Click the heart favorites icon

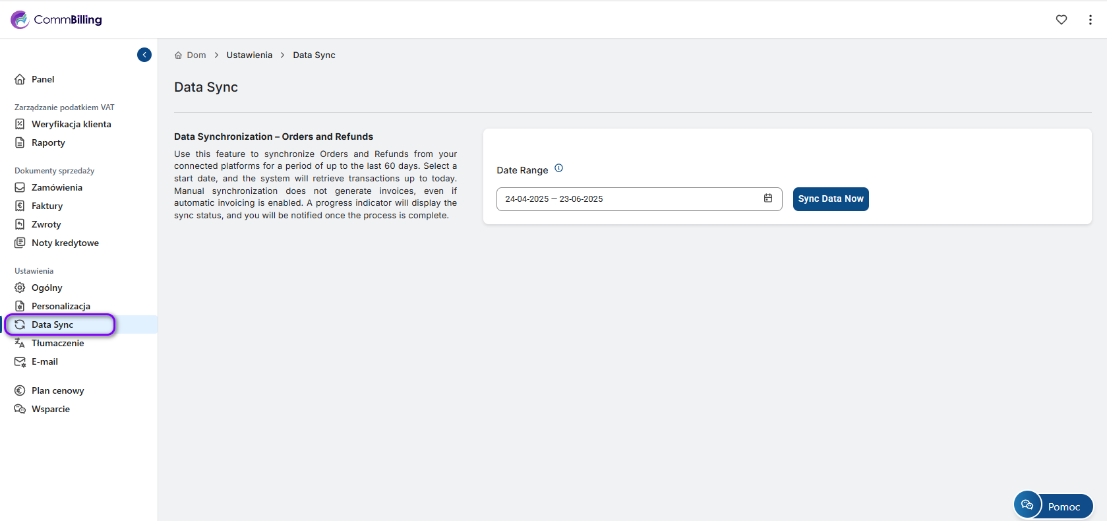[1062, 20]
